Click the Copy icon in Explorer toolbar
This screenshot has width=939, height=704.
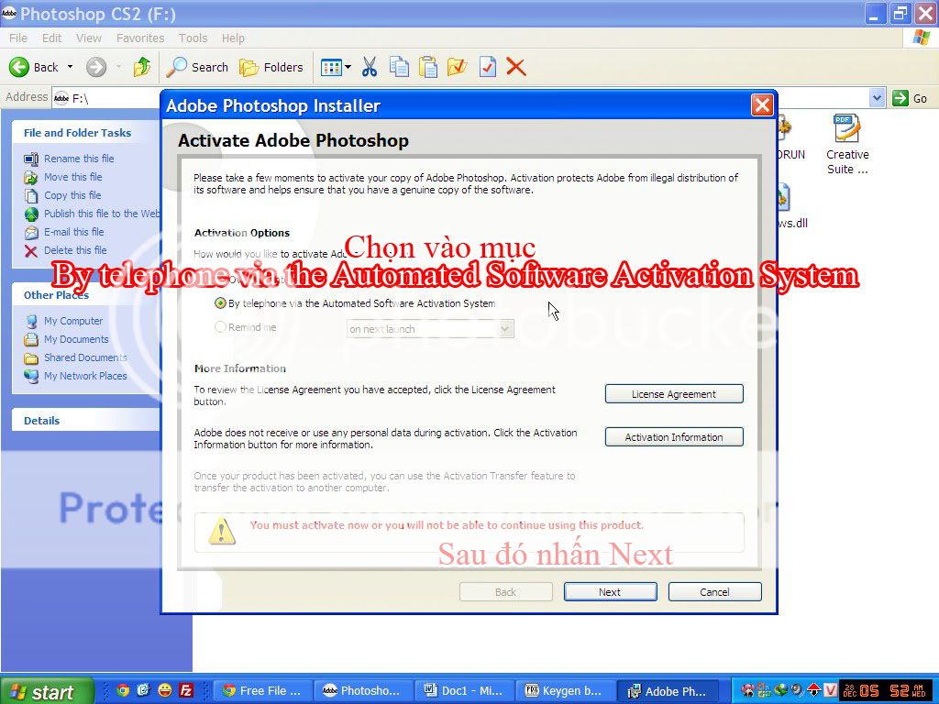click(399, 67)
